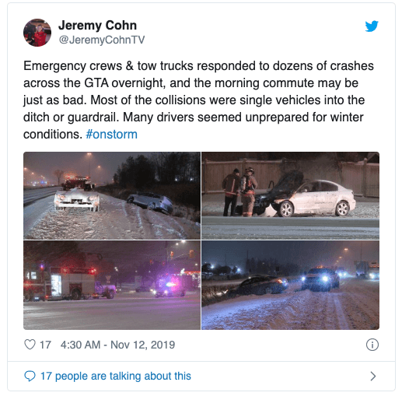This screenshot has height=396, width=402.
Task: Click the Jeremy Cohn display name
Action: click(97, 26)
